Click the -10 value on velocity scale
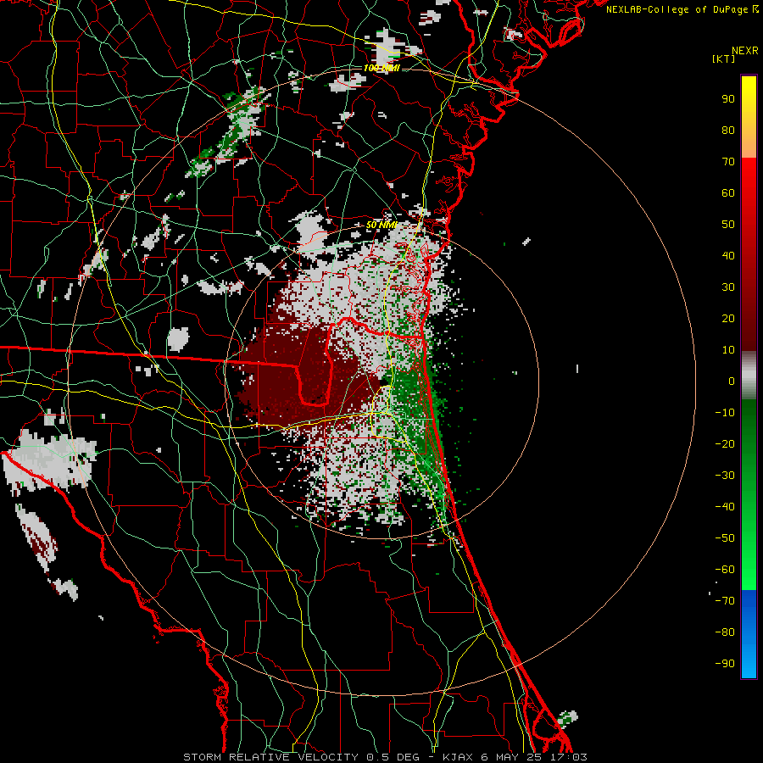Image resolution: width=763 pixels, height=763 pixels. point(725,413)
